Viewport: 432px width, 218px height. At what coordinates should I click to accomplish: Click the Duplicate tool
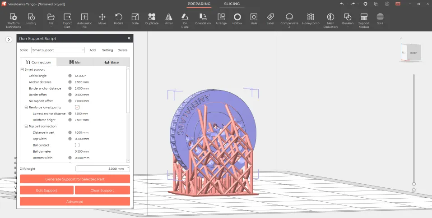pos(152,19)
